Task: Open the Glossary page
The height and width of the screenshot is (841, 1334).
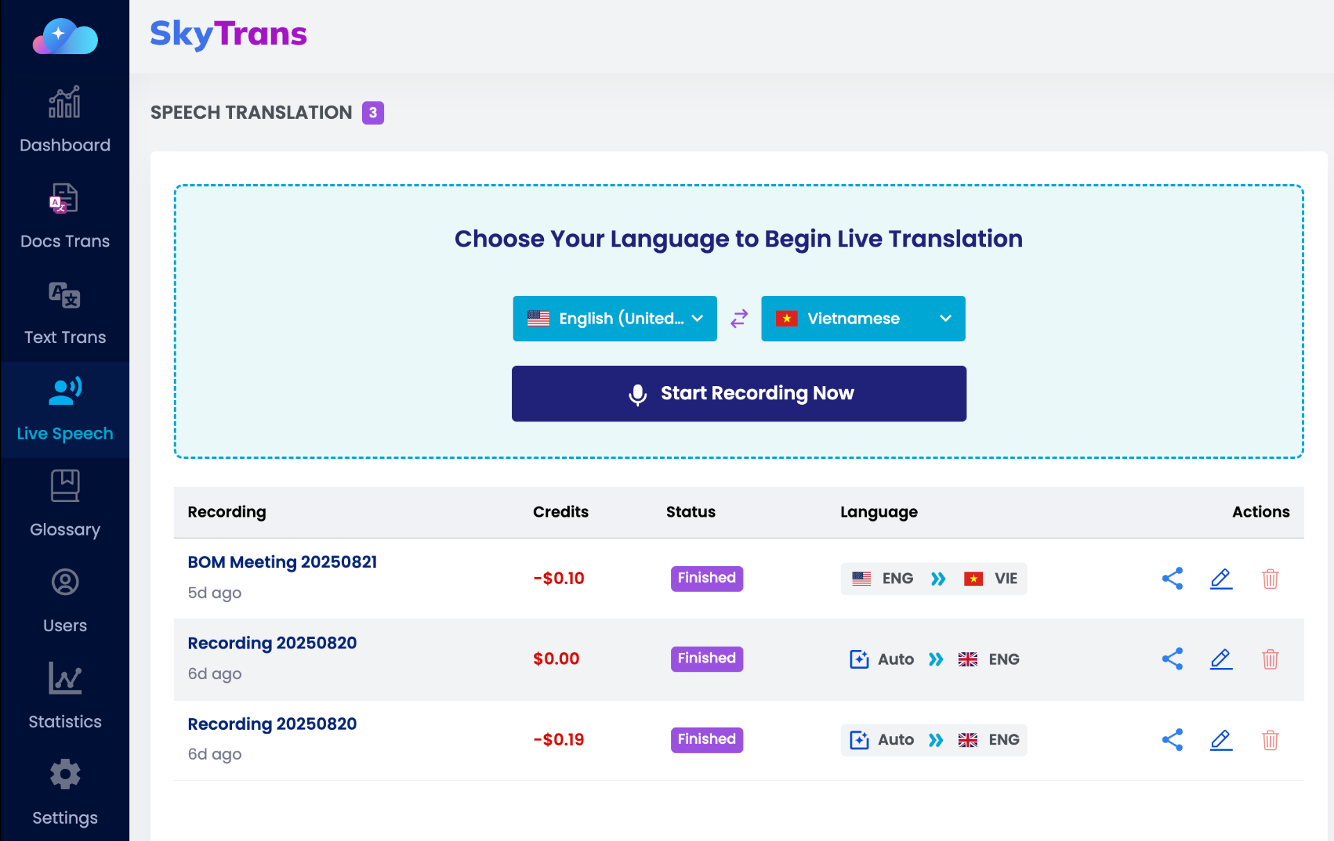Action: (x=65, y=504)
